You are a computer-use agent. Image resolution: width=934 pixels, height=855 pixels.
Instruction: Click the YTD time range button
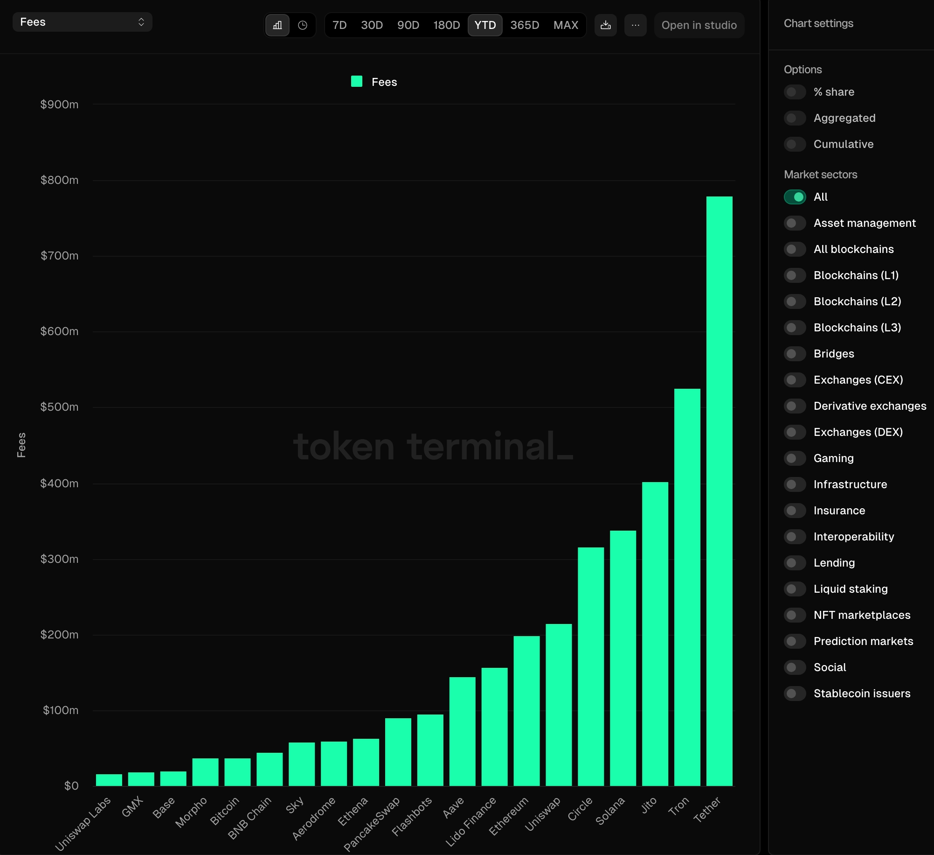point(485,25)
